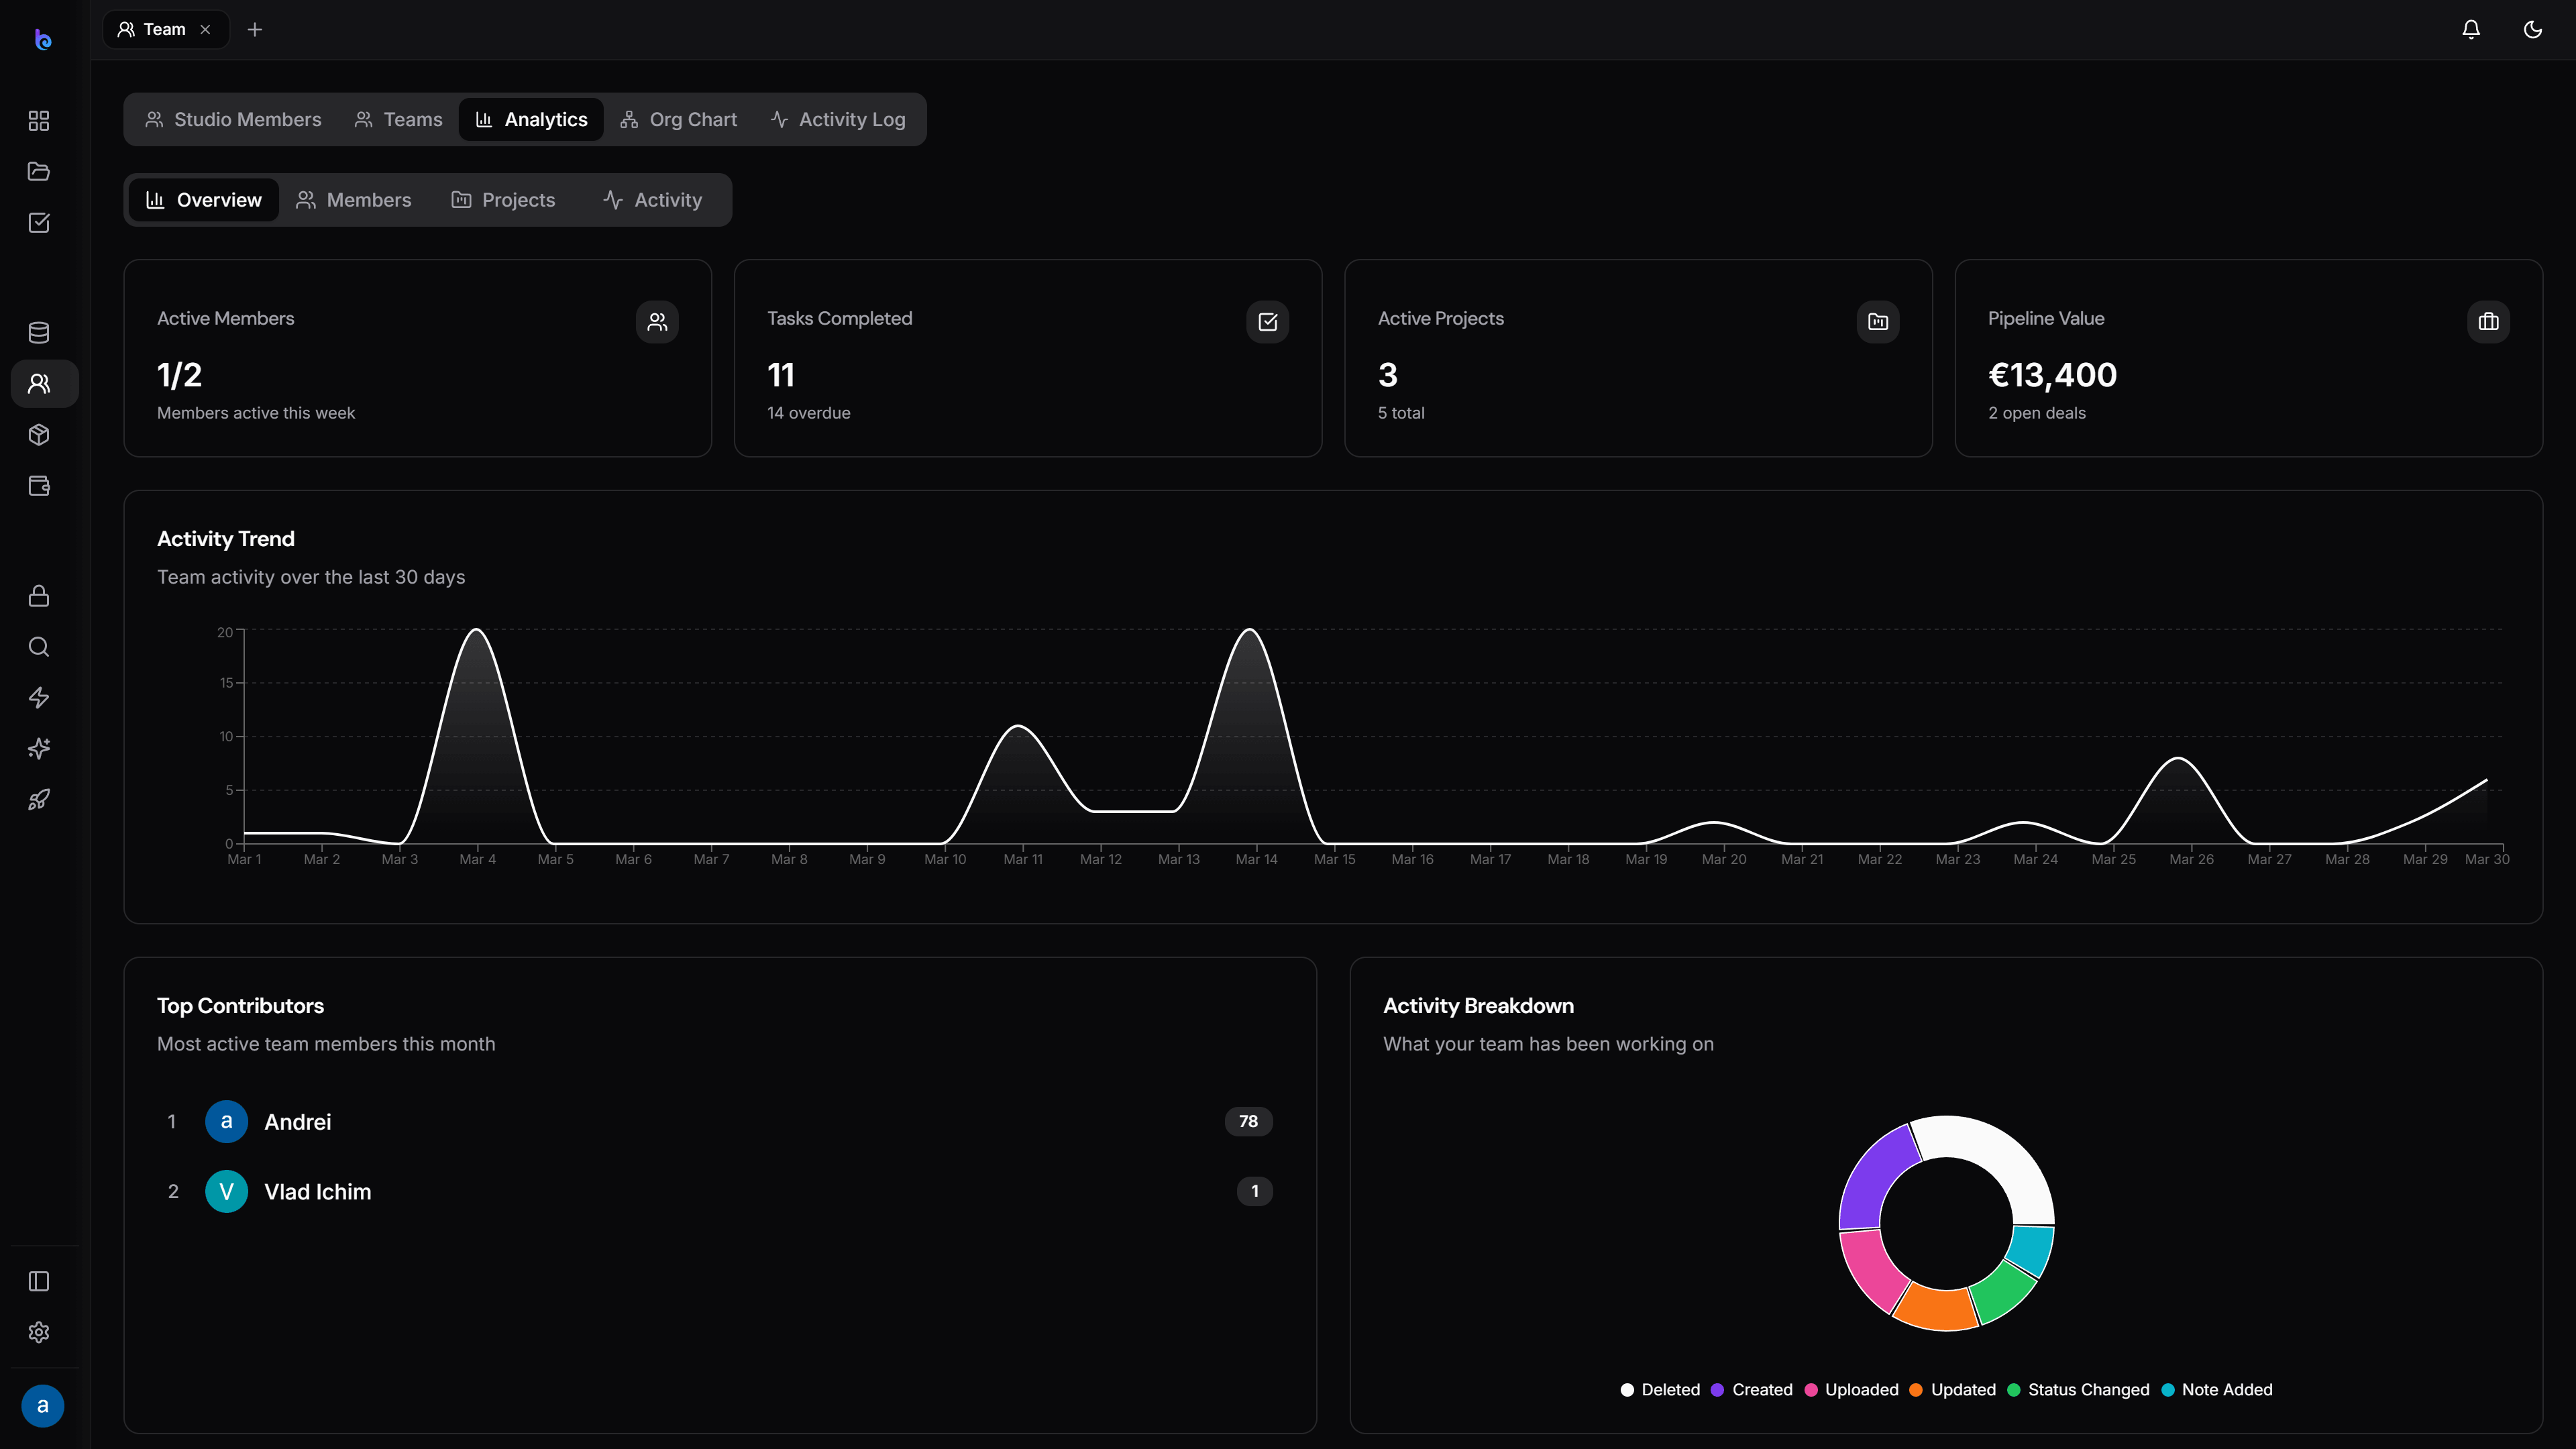Open the lock icon in sidebar

(x=39, y=596)
